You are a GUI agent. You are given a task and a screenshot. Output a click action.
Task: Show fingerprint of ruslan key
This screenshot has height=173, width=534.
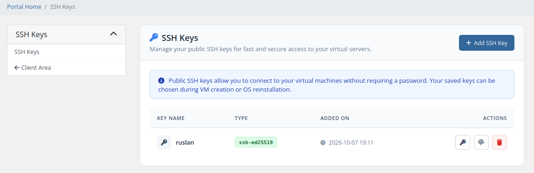[x=481, y=142]
